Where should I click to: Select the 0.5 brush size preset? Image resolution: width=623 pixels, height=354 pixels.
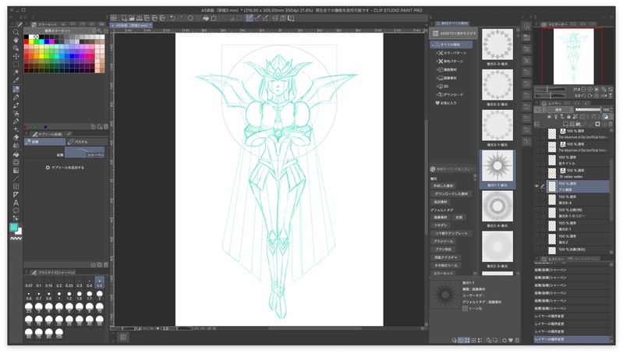tap(99, 282)
